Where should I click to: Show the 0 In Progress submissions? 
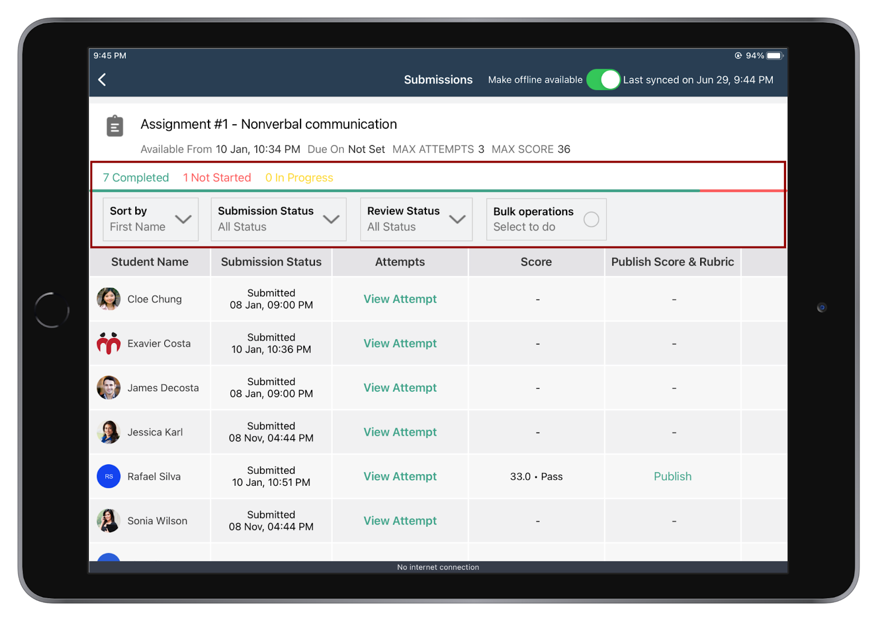(299, 177)
